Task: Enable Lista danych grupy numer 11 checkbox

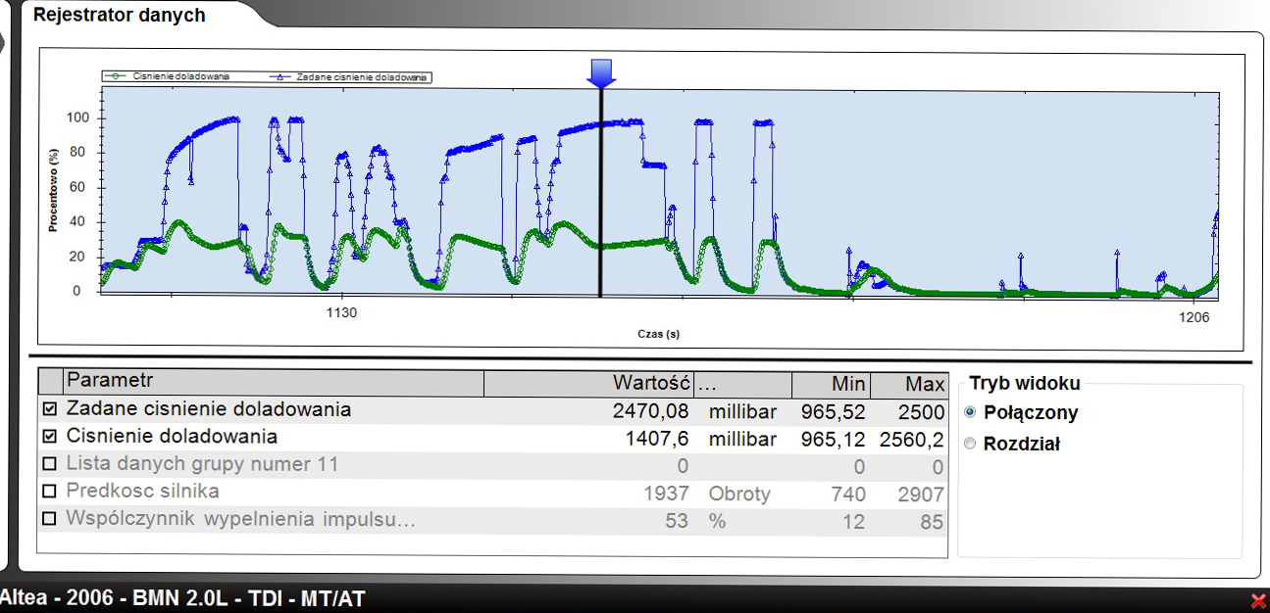Action: [x=50, y=464]
